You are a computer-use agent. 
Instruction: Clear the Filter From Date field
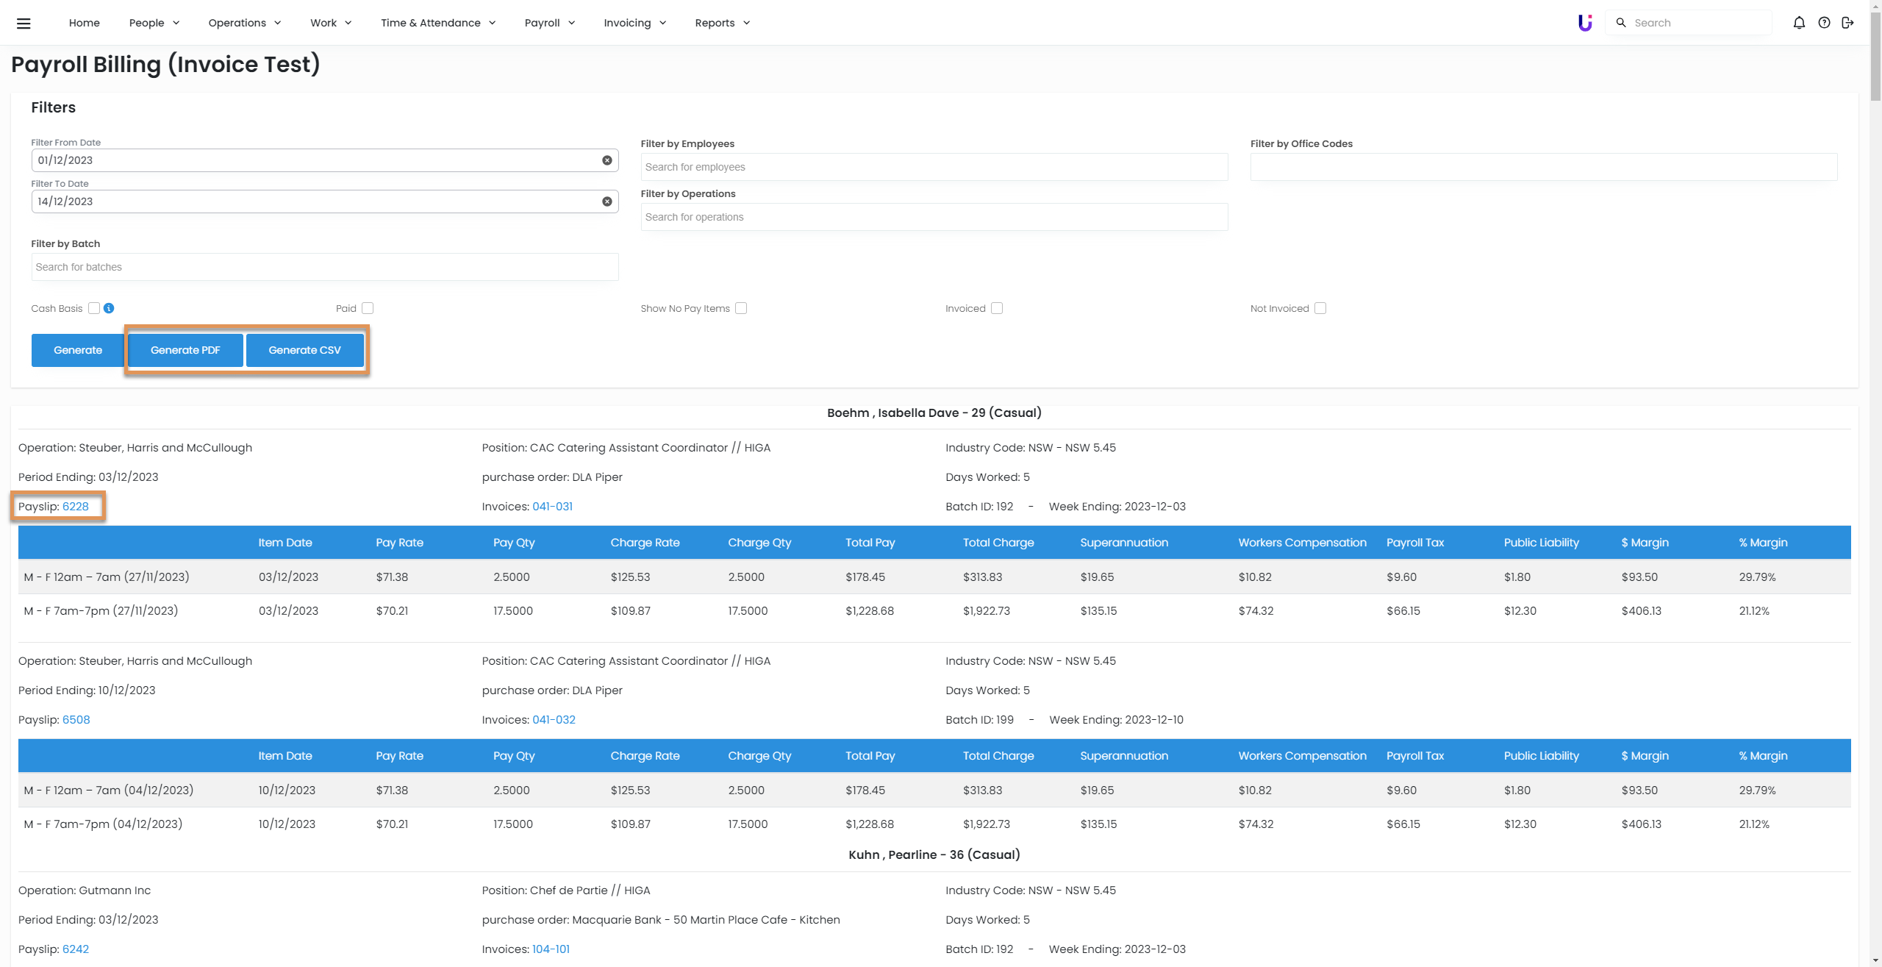[607, 160]
